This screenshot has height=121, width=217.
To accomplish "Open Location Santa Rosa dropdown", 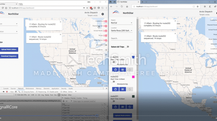I will pyautogui.click(x=122, y=31).
